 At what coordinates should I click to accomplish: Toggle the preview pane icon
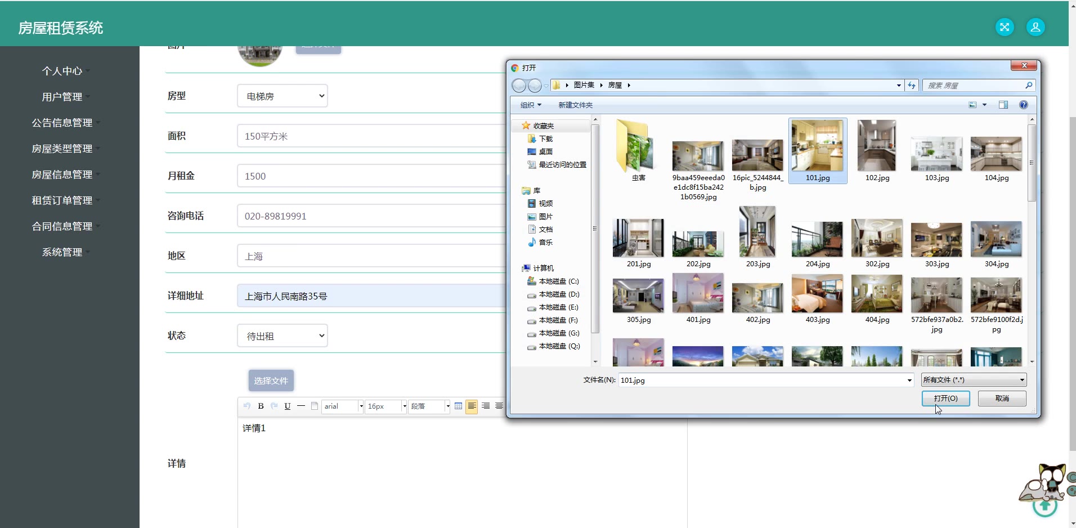tap(1003, 105)
